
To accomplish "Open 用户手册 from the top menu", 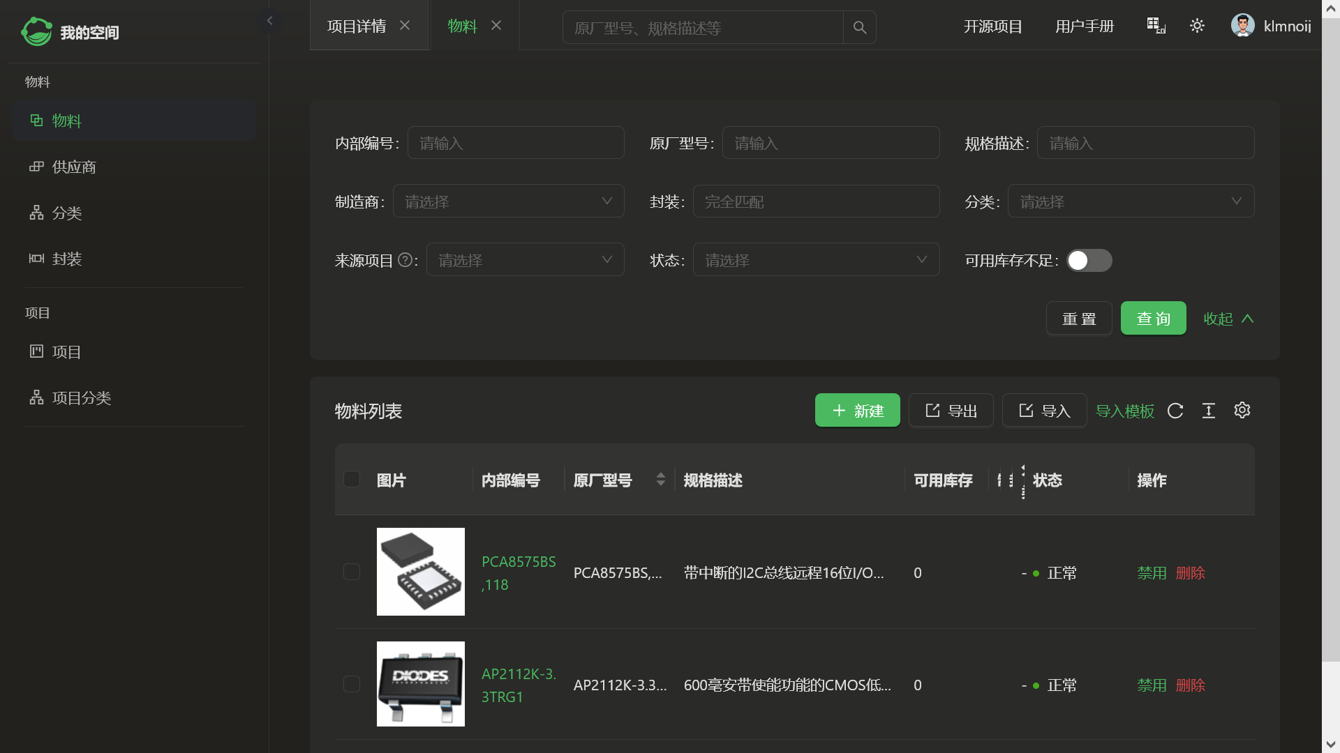I will [1084, 26].
